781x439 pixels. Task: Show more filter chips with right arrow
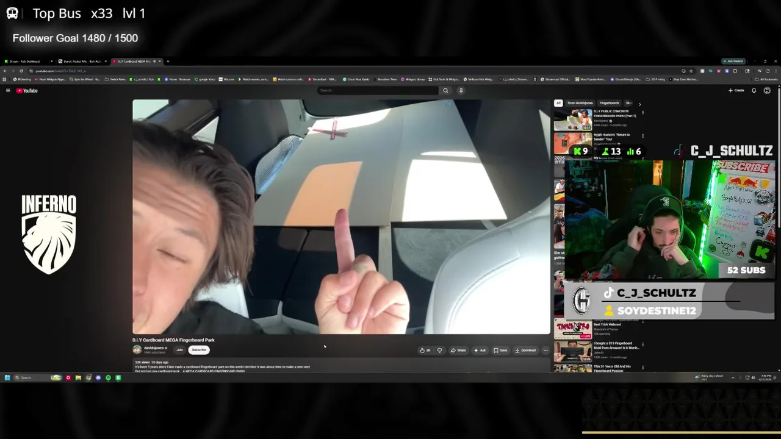[639, 104]
